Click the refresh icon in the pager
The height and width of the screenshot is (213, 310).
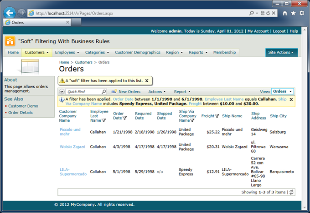[x=291, y=192]
